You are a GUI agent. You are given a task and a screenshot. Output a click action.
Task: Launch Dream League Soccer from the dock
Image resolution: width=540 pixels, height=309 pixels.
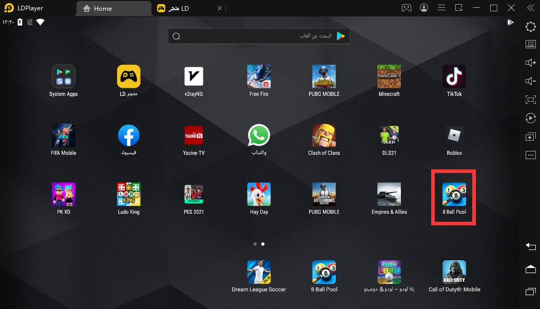tap(259, 272)
